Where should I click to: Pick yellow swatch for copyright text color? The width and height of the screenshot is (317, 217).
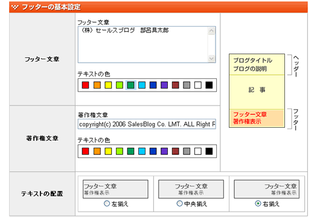108,151
